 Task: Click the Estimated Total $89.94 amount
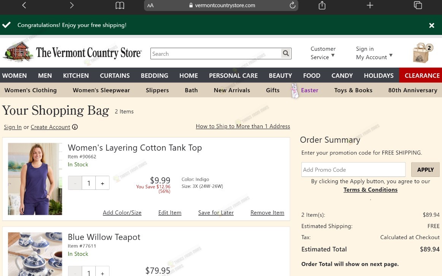point(429,249)
